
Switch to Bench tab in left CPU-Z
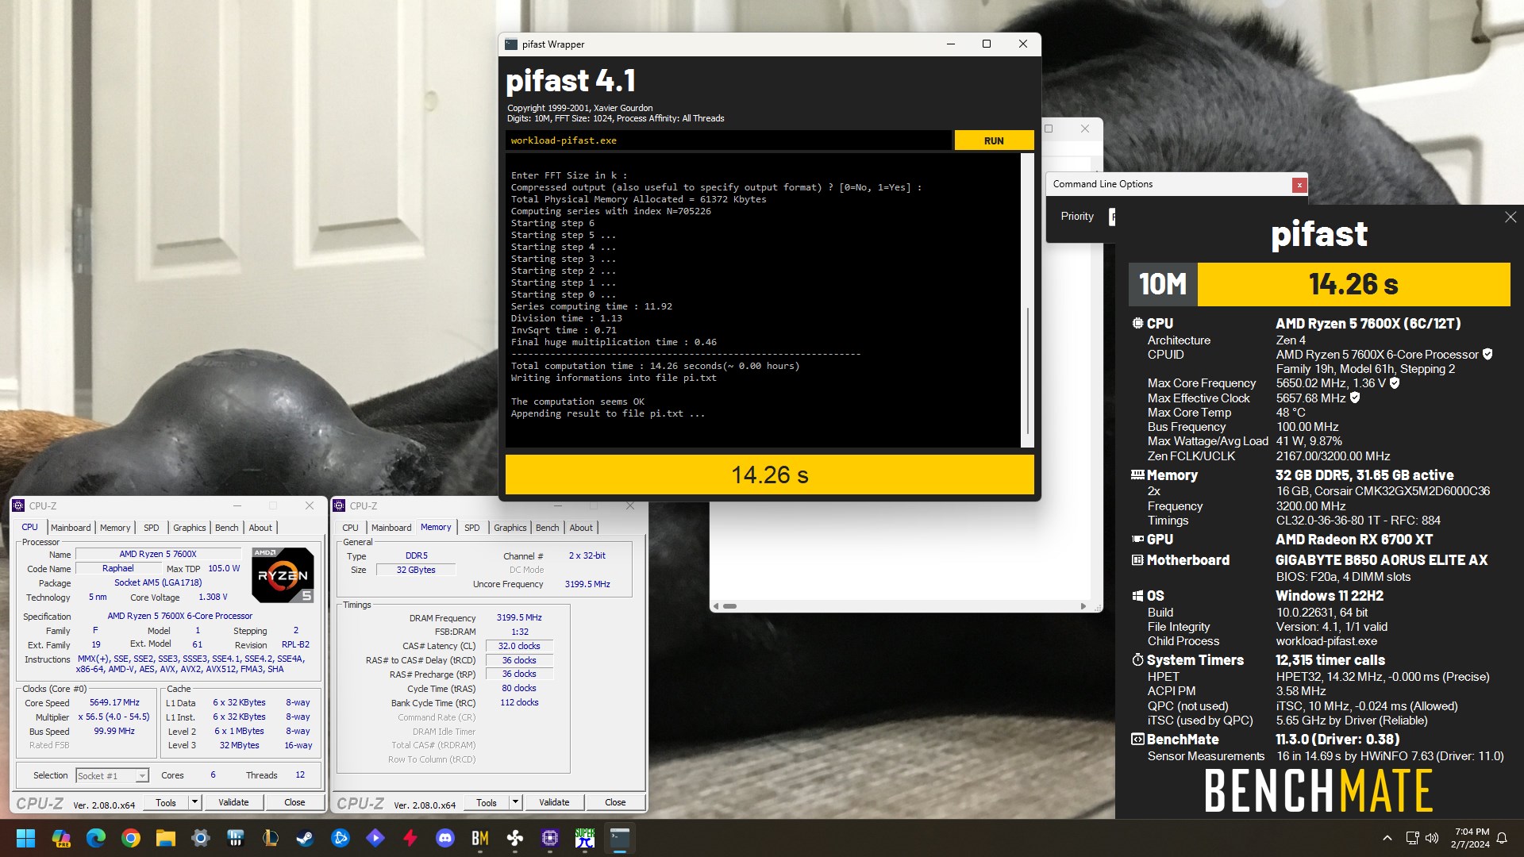click(x=226, y=528)
